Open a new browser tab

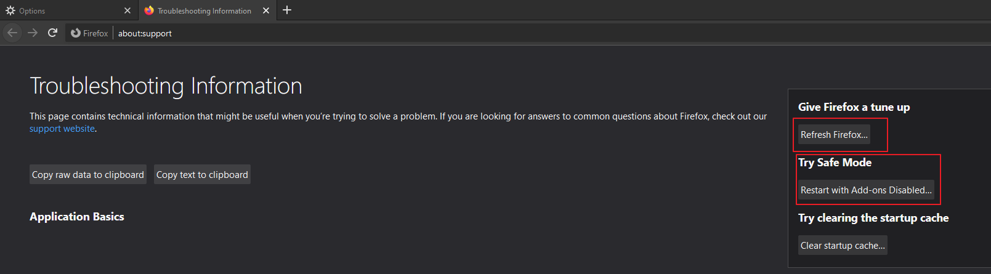tap(287, 10)
